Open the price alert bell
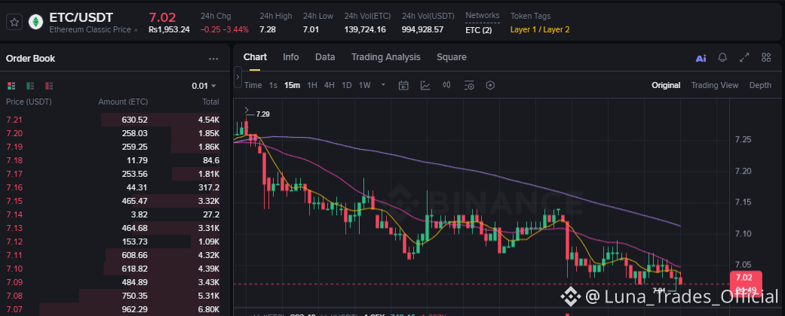 tap(722, 57)
